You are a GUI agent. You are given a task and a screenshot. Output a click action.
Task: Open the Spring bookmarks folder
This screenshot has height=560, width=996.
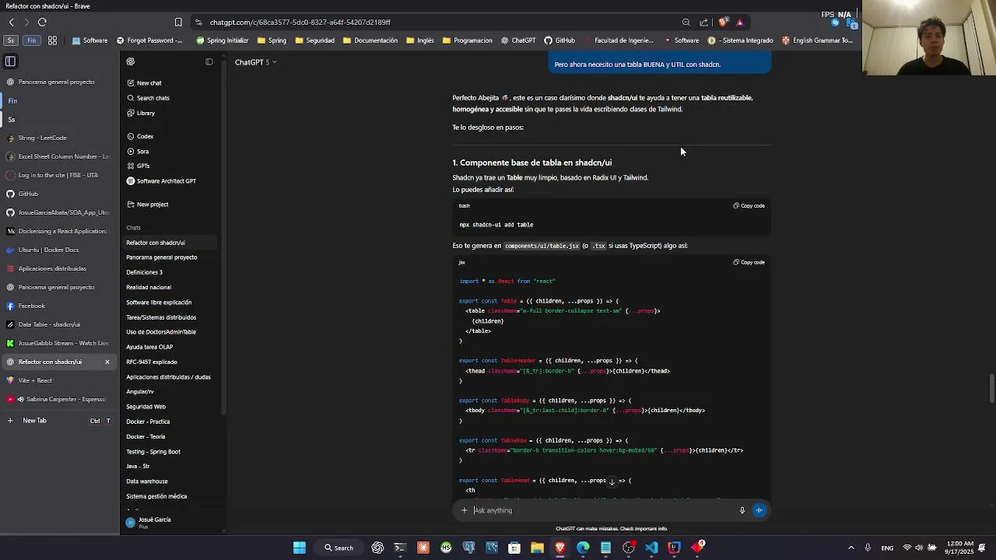click(272, 40)
